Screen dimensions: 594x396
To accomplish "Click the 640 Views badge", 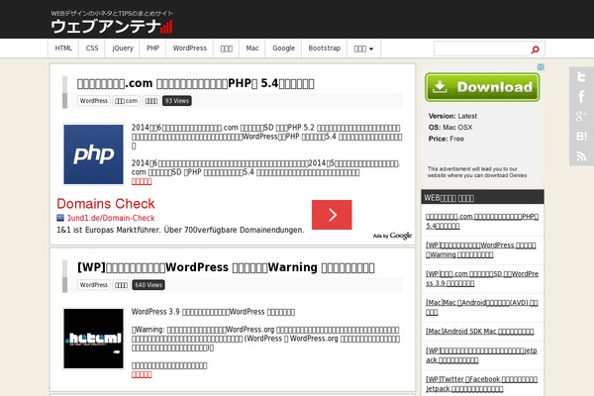I will pyautogui.click(x=148, y=285).
